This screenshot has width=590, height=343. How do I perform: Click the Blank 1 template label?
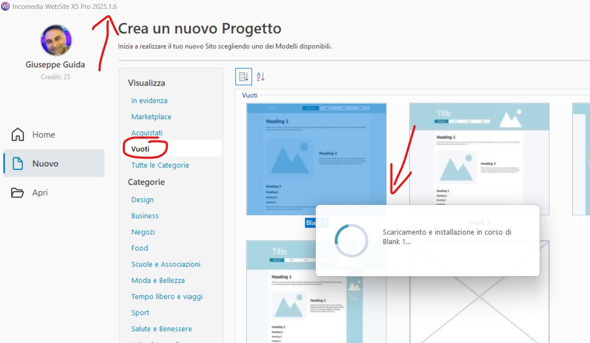(317, 223)
